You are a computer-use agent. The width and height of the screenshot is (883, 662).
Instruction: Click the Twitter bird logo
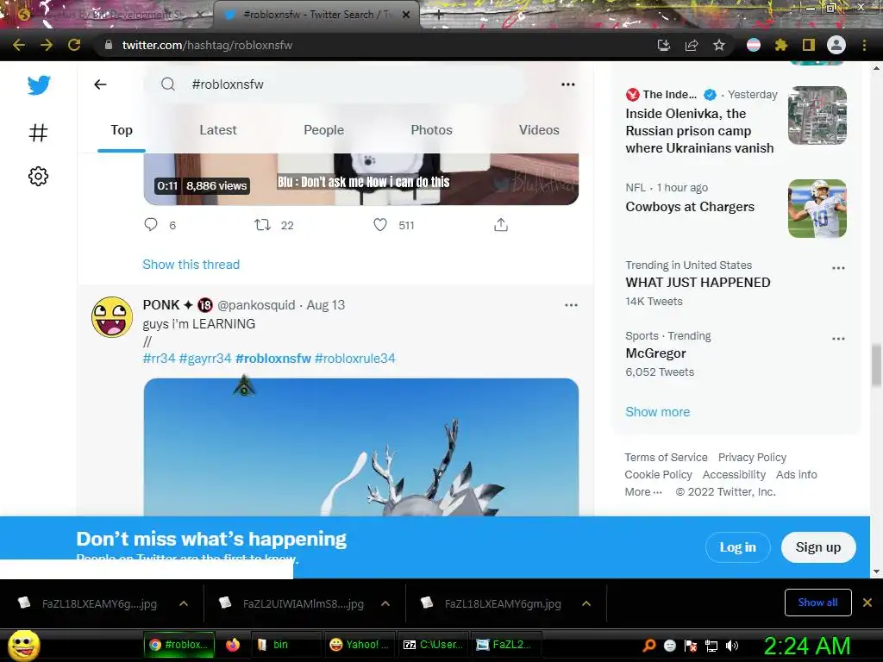[39, 85]
